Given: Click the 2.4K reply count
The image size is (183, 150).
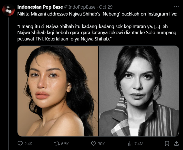Looking at the screenshot, I should 28,144.
